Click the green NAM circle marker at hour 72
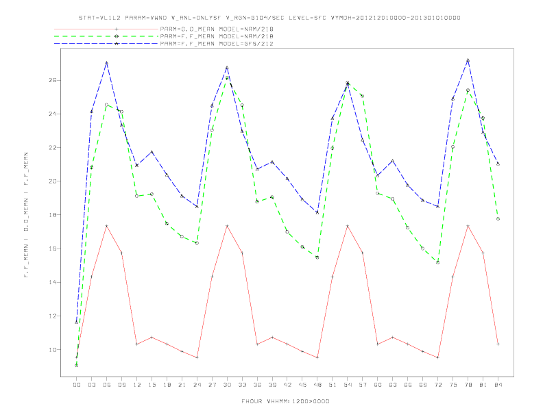The image size is (543, 419). [x=437, y=263]
